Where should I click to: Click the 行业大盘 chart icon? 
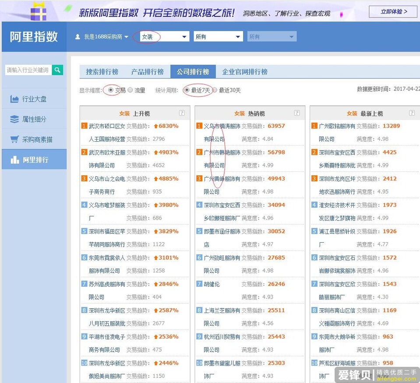point(14,99)
